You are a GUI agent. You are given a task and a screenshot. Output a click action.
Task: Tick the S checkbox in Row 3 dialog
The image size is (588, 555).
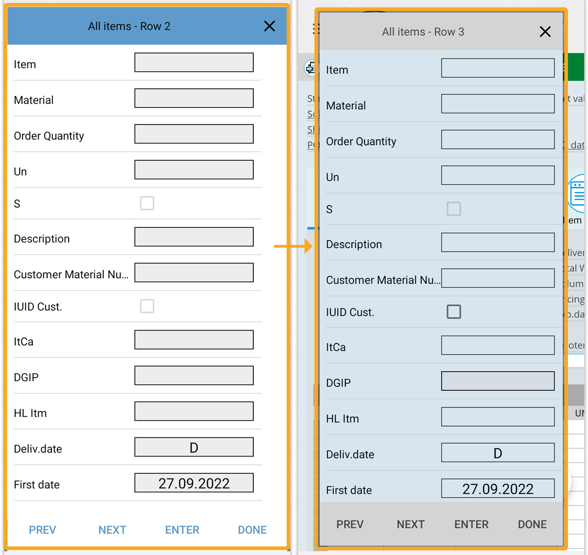[454, 209]
